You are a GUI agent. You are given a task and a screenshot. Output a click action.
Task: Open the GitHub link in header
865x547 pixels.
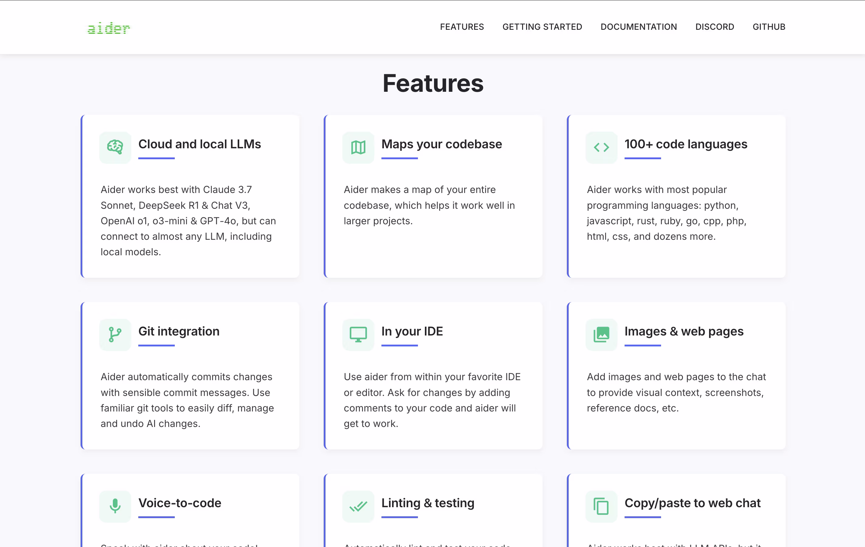[769, 27]
